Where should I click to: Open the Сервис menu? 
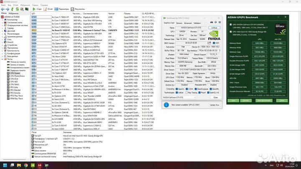pyautogui.click(x=35, y=5)
